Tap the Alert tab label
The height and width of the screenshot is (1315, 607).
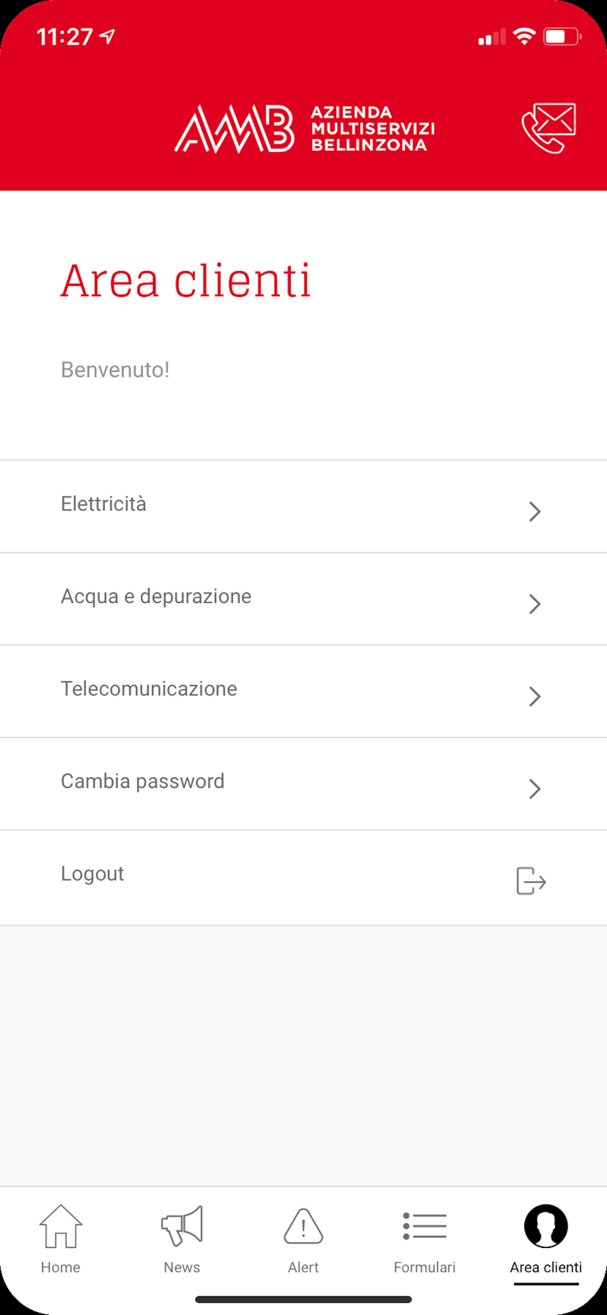click(303, 1268)
